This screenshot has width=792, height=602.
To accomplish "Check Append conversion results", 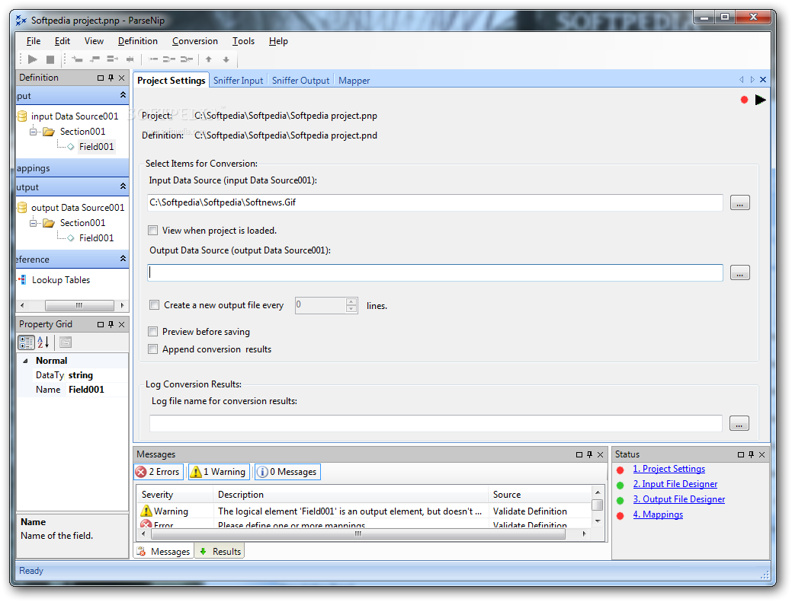I will pos(152,349).
